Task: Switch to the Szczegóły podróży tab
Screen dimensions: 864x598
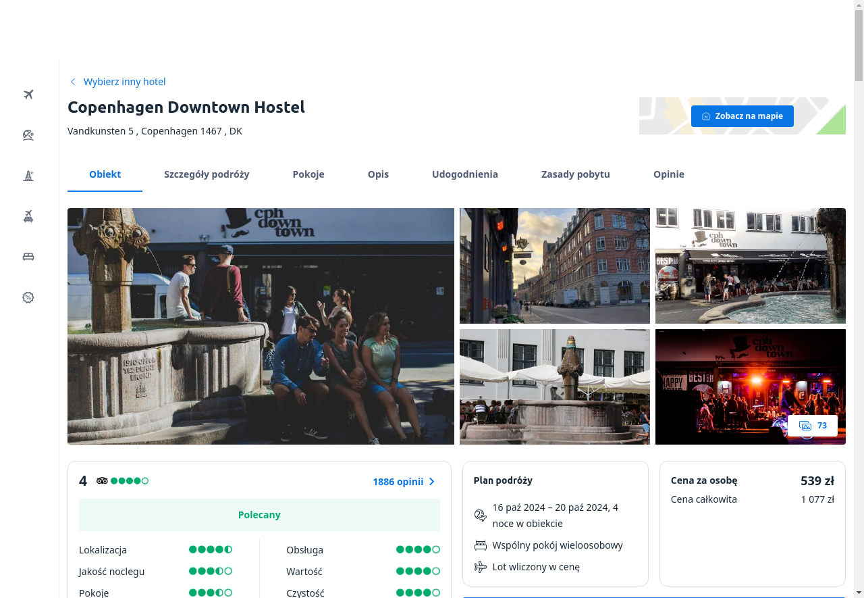Action: 207,174
